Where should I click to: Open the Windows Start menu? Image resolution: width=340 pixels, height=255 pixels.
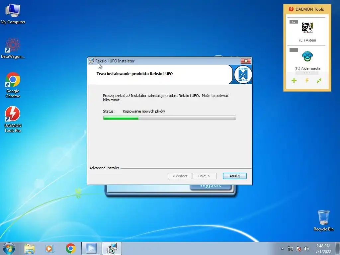(9, 248)
